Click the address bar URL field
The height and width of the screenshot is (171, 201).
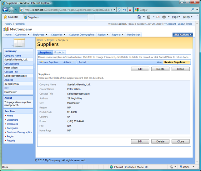pyautogui.click(x=68, y=10)
